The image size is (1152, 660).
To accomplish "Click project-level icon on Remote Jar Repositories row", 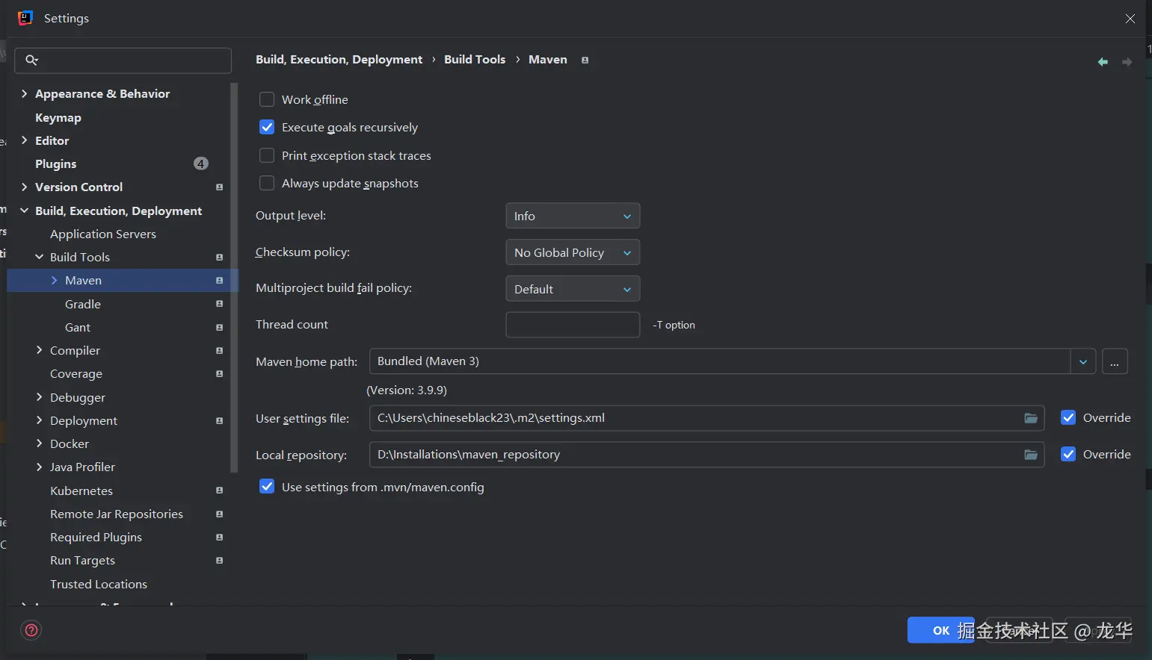I will [x=219, y=514].
